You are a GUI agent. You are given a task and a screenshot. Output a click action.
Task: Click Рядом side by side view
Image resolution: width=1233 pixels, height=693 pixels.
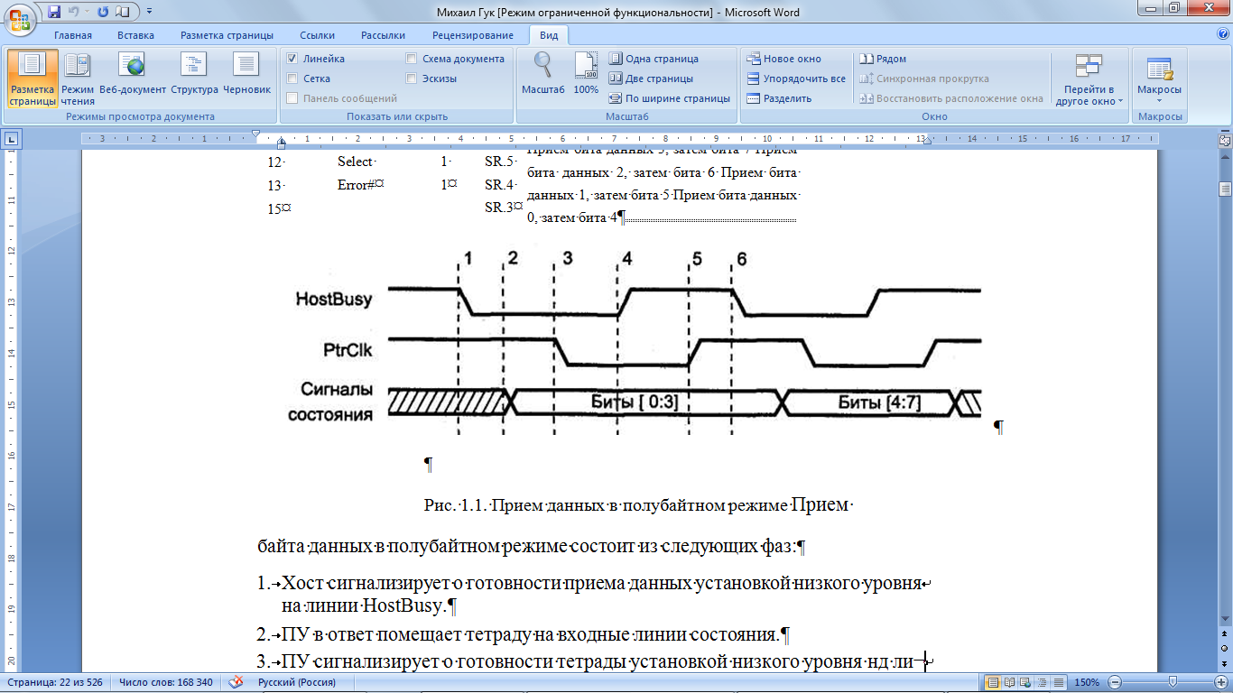tap(883, 59)
